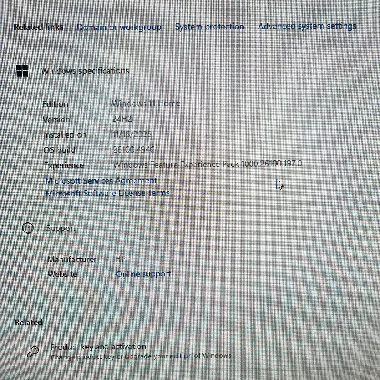
Task: Select the Related links heading
Action: pos(38,27)
